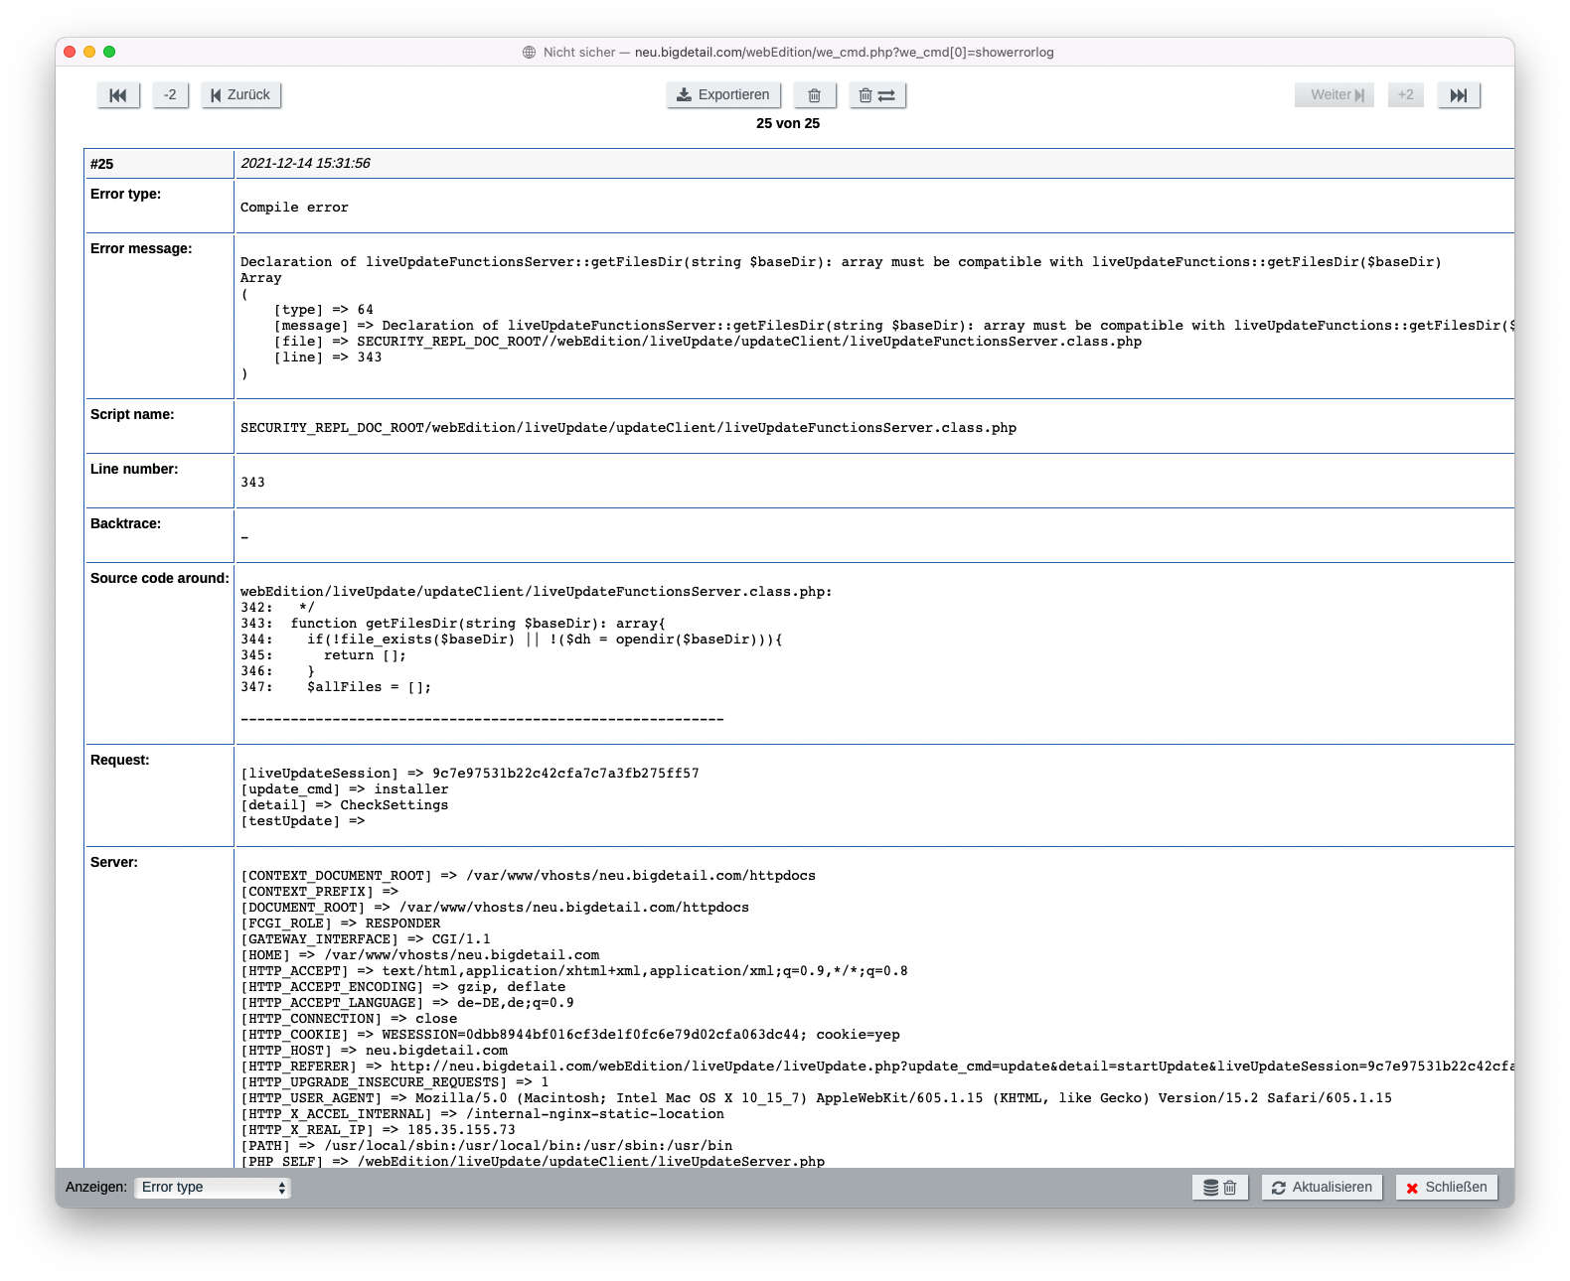Delete all entries with database trash icon
The image size is (1570, 1281).
(x=1220, y=1188)
